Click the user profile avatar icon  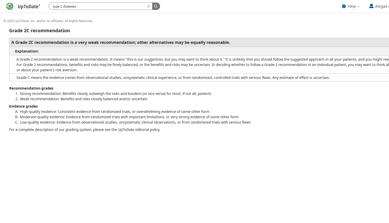[x=371, y=6]
